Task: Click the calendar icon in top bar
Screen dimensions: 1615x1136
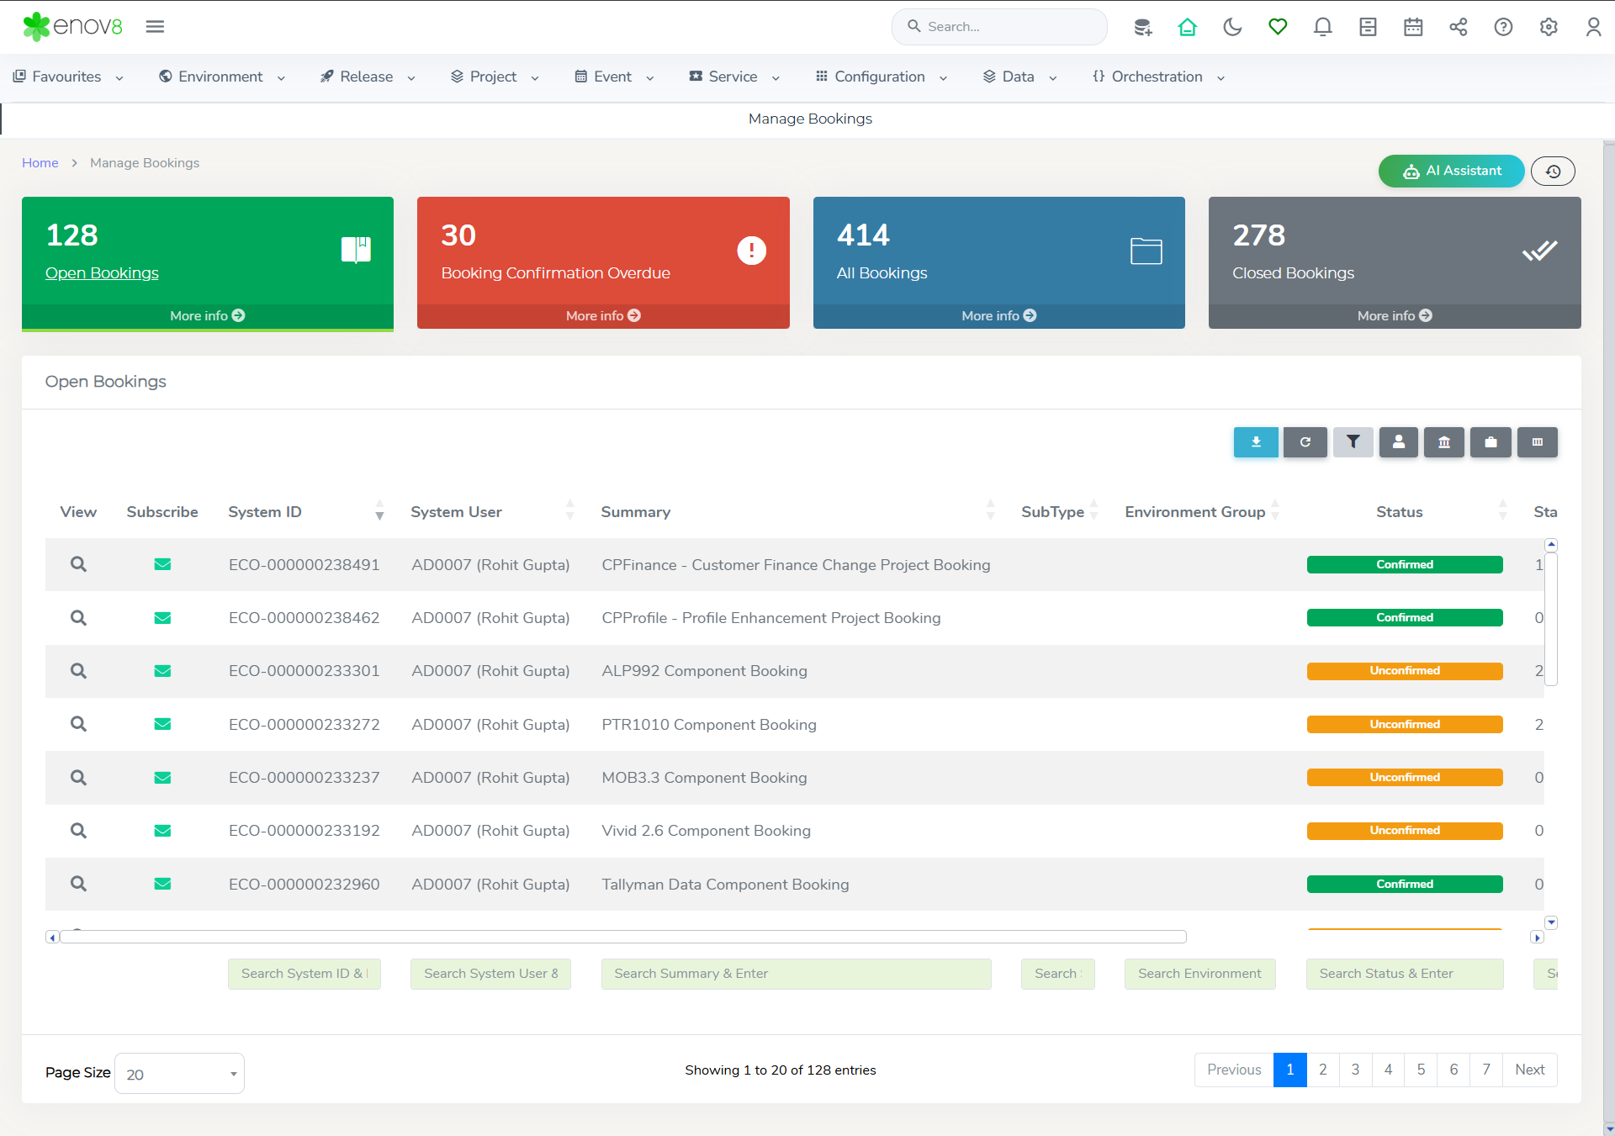Action: pyautogui.click(x=1413, y=27)
